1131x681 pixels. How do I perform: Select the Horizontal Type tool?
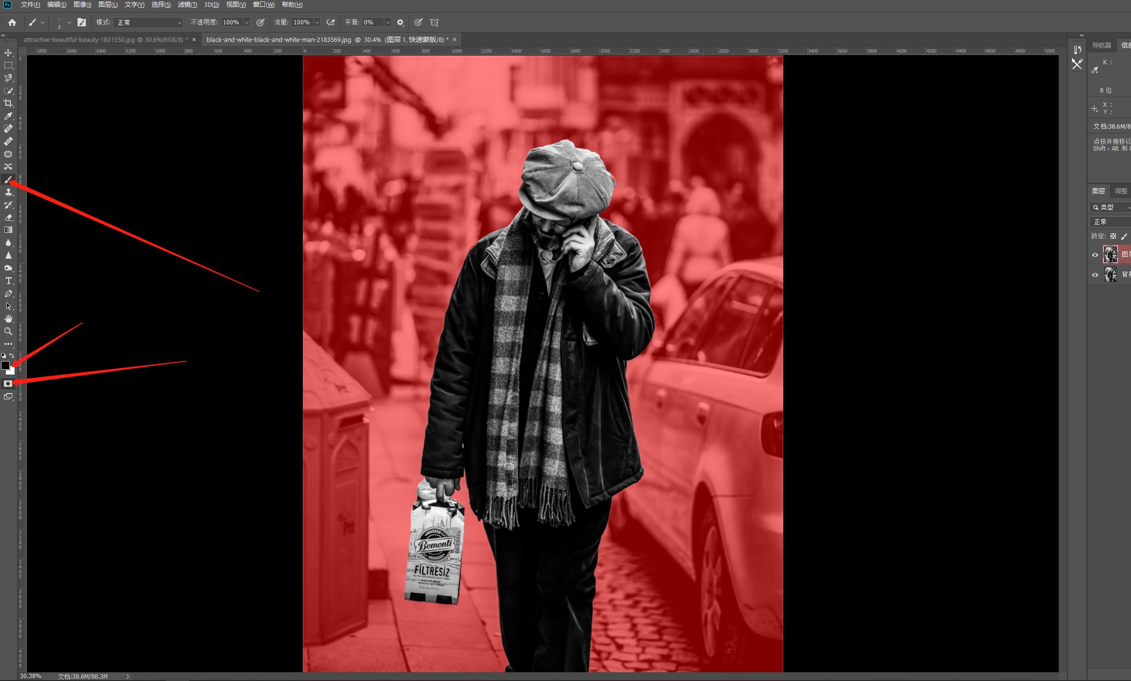pos(8,281)
